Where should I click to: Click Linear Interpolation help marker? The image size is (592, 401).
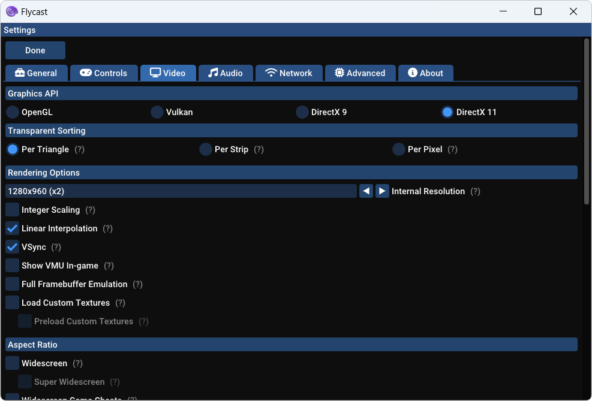pyautogui.click(x=107, y=228)
